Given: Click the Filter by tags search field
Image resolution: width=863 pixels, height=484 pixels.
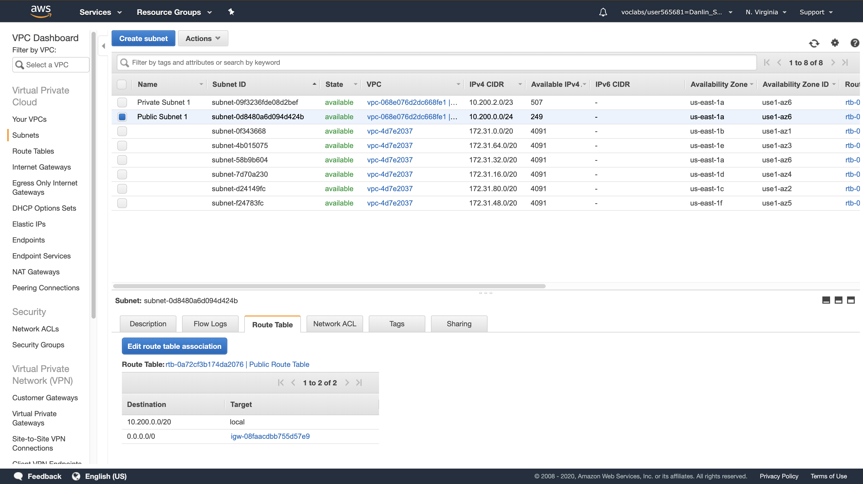Looking at the screenshot, I should 436,63.
